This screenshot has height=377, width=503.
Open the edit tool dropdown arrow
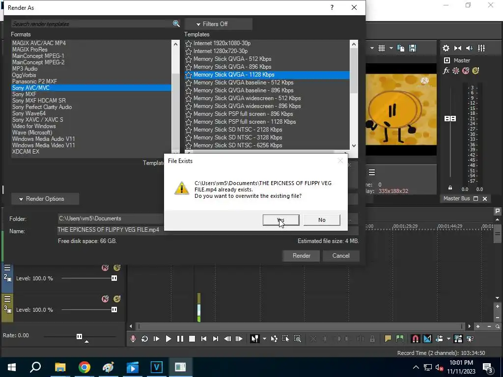click(x=264, y=339)
